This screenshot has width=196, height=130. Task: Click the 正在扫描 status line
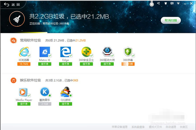pos(49,23)
